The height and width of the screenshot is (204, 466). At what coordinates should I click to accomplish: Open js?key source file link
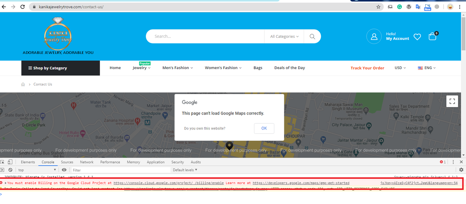(x=419, y=183)
